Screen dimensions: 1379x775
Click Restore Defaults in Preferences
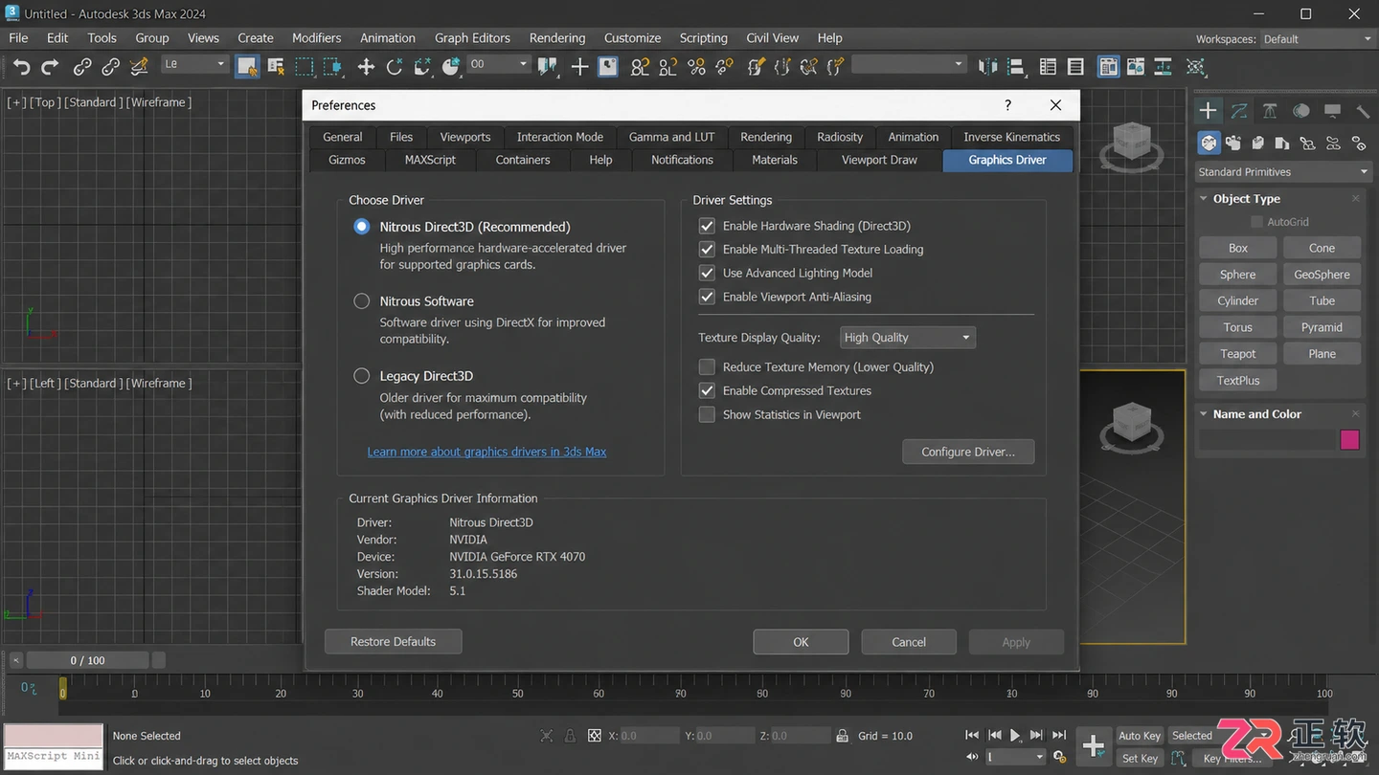393,641
